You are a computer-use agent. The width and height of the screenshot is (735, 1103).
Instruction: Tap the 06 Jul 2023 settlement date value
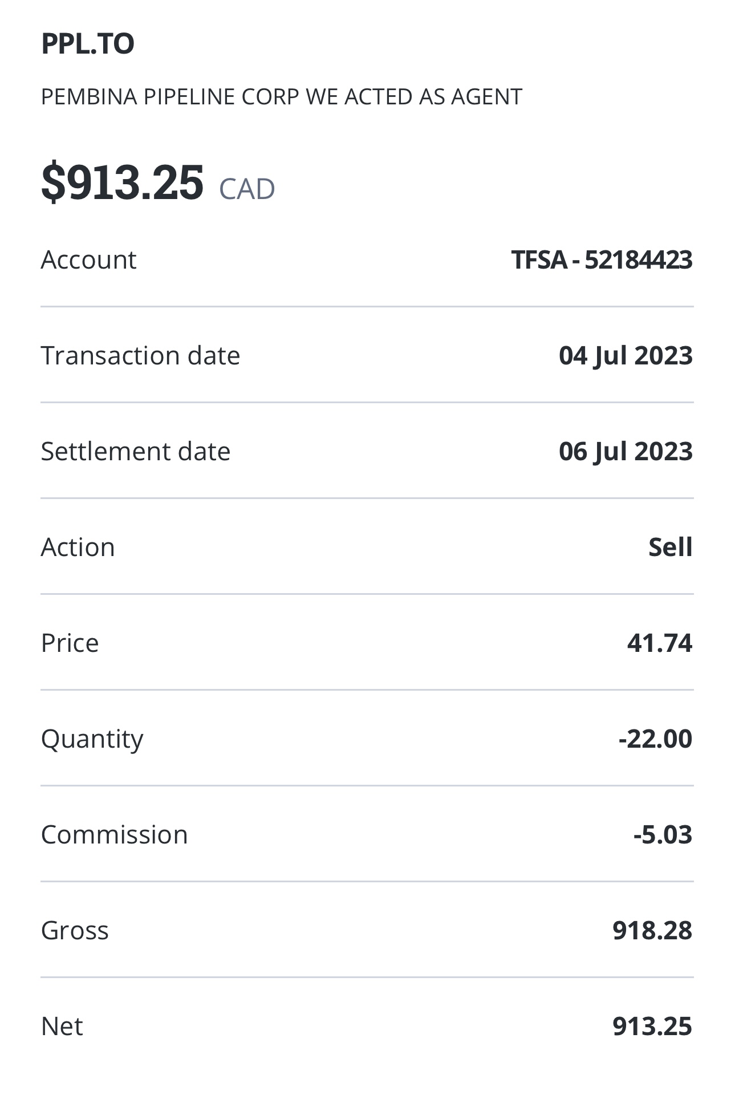pos(626,451)
